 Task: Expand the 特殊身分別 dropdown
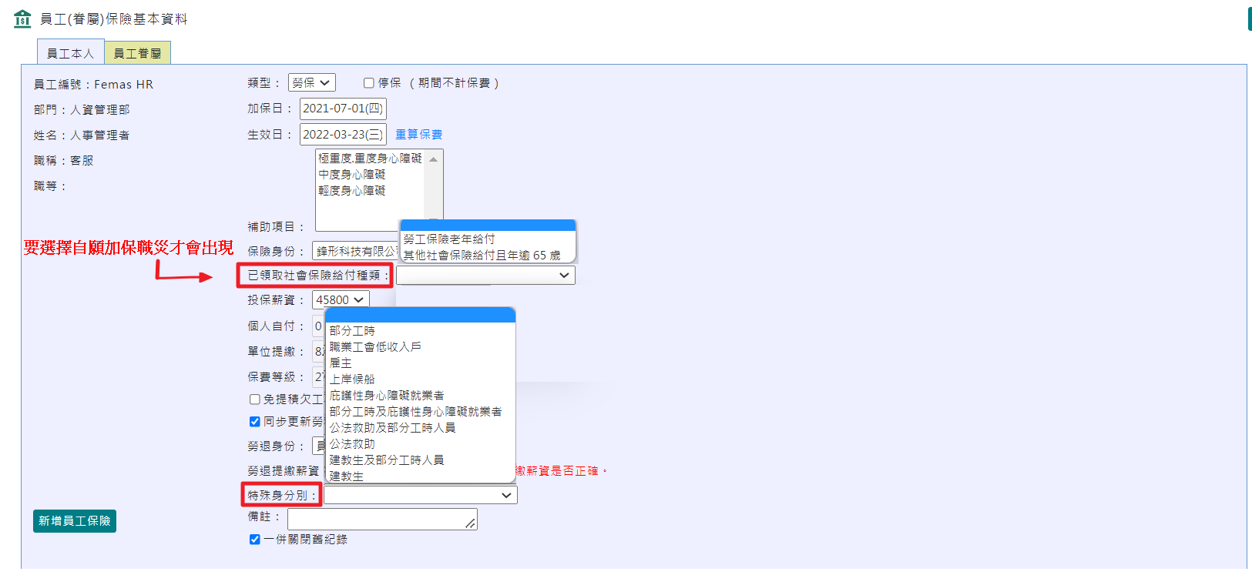[420, 495]
